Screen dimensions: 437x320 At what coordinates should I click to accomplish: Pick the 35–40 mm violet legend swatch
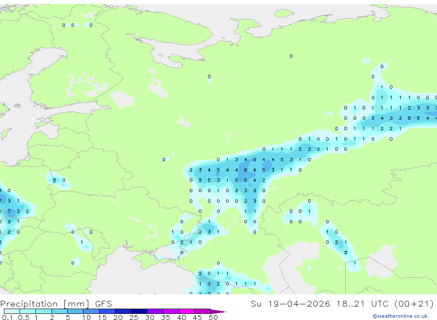[x=170, y=311]
